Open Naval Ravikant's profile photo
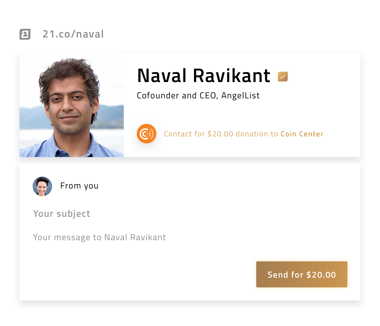 tap(72, 105)
